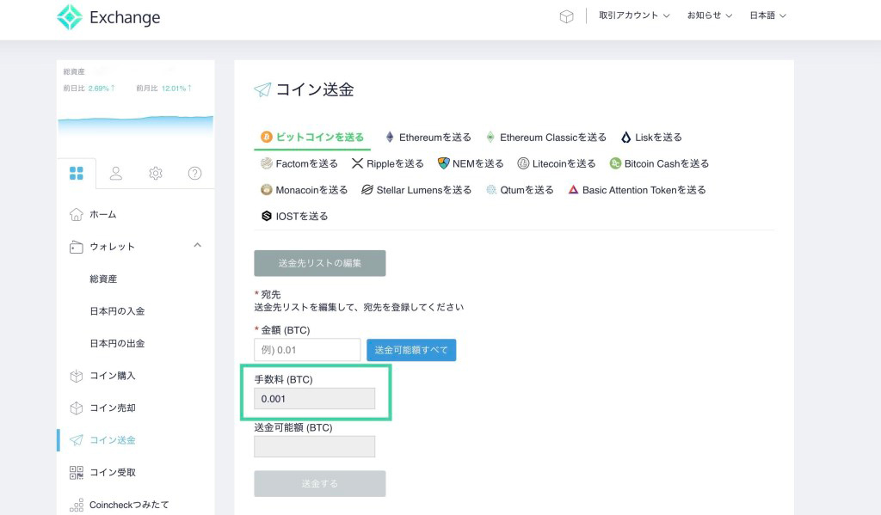Viewport: 881px width, 515px height.
Task: Open 日本円の出金 page
Action: 117,344
